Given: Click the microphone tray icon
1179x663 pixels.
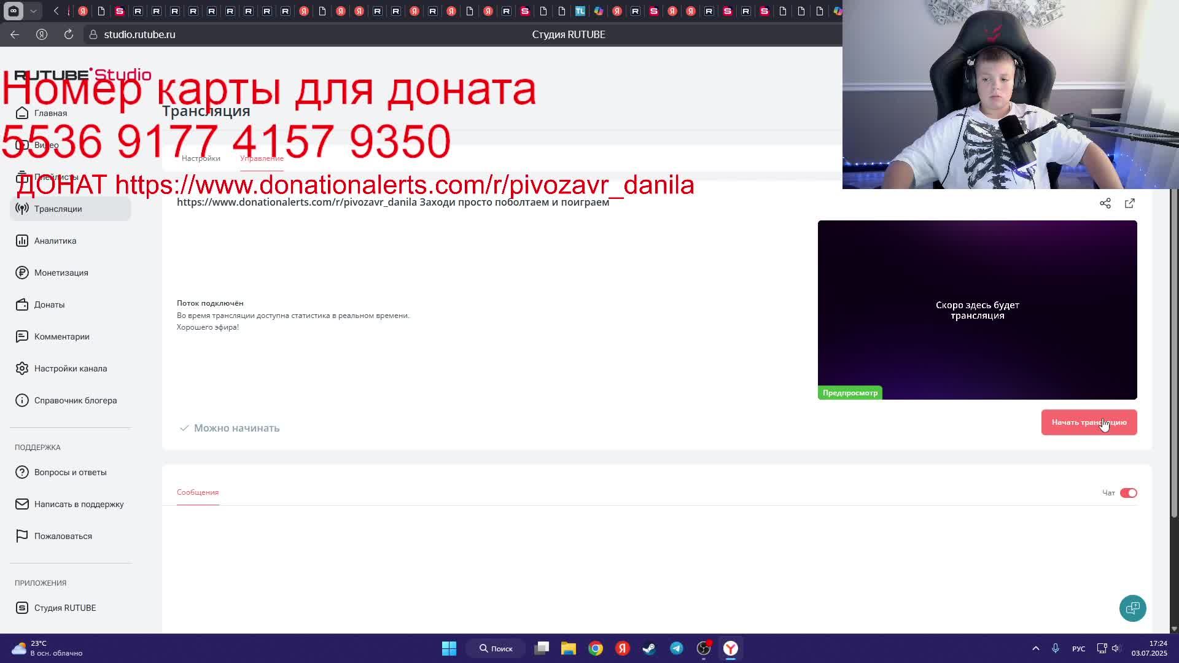Looking at the screenshot, I should [1056, 648].
